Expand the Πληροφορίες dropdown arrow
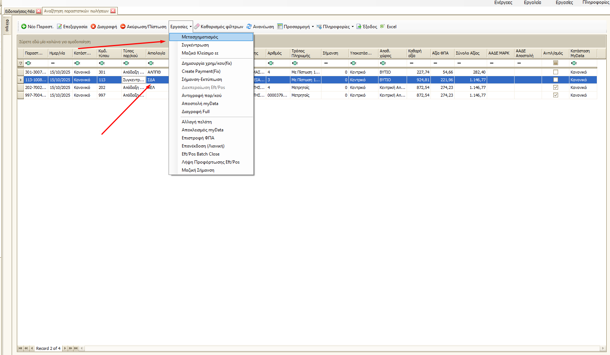610x355 pixels. [353, 27]
